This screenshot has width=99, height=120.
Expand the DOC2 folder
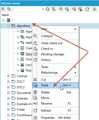point(8,87)
